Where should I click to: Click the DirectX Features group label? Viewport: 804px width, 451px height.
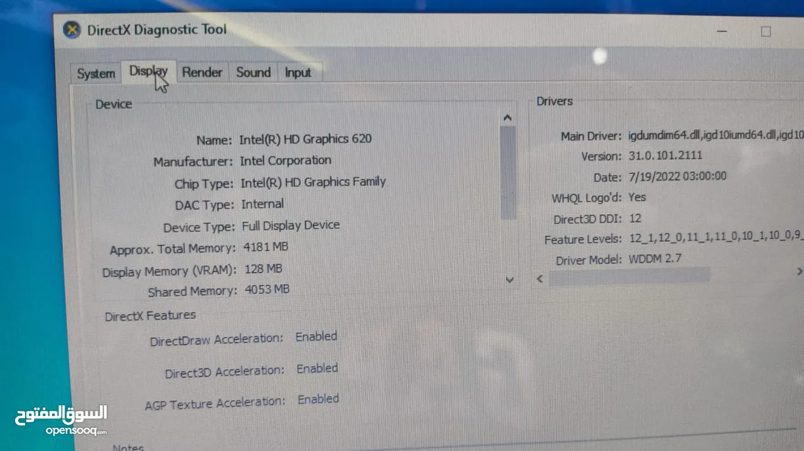(150, 316)
